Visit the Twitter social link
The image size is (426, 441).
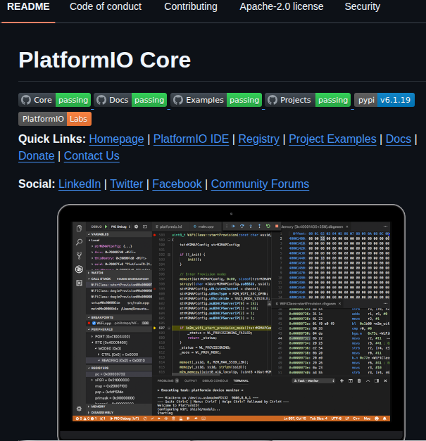click(127, 184)
